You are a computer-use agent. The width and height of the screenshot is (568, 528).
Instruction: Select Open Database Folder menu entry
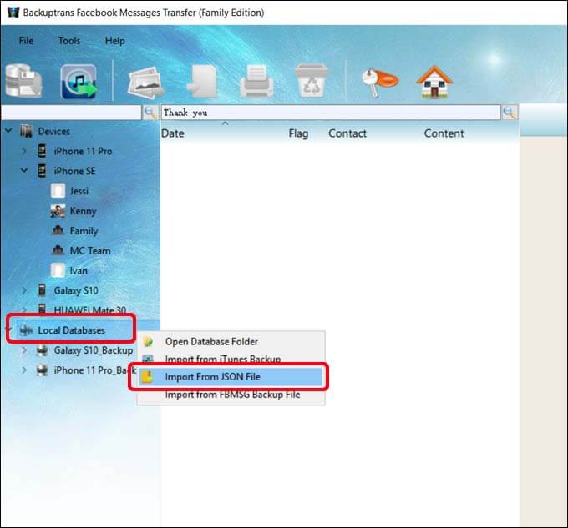tap(210, 341)
